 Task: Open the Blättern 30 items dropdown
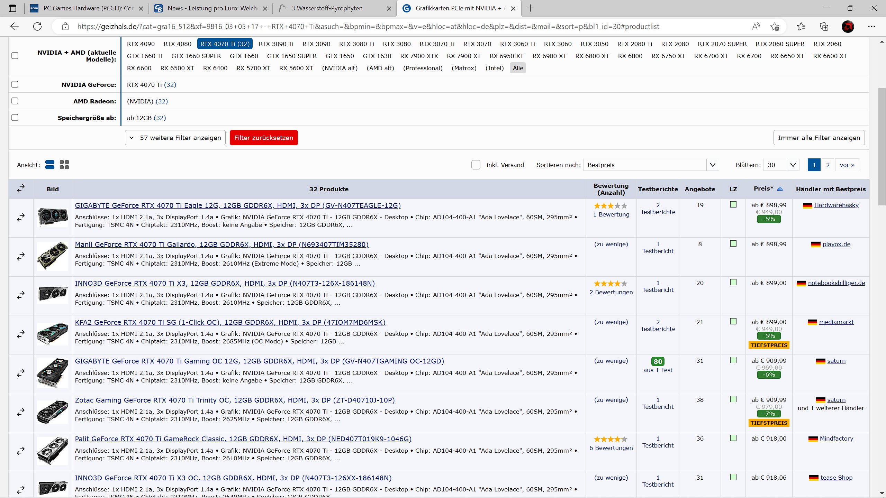tap(781, 165)
